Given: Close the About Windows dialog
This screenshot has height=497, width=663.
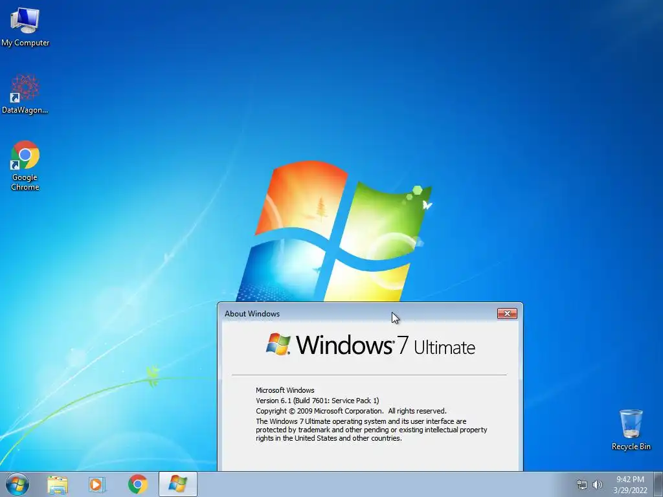Looking at the screenshot, I should click(x=507, y=313).
